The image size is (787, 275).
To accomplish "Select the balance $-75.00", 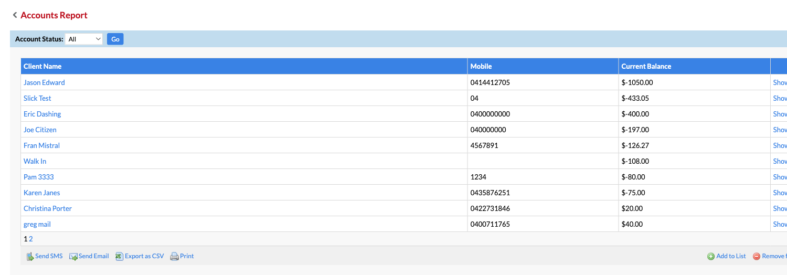I will coord(633,193).
